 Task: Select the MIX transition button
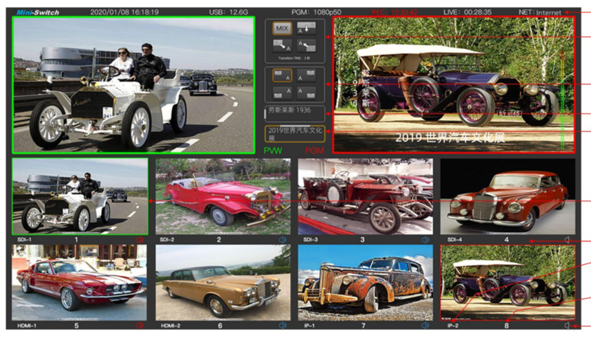click(282, 28)
